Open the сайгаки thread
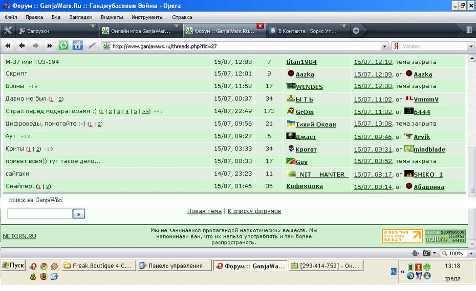The height and width of the screenshot is (291, 476). tap(17, 174)
